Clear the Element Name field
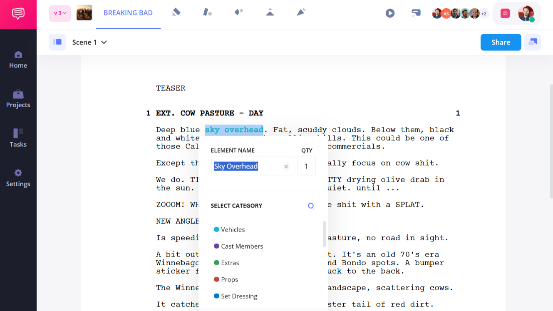This screenshot has height=311, width=553. click(x=286, y=167)
